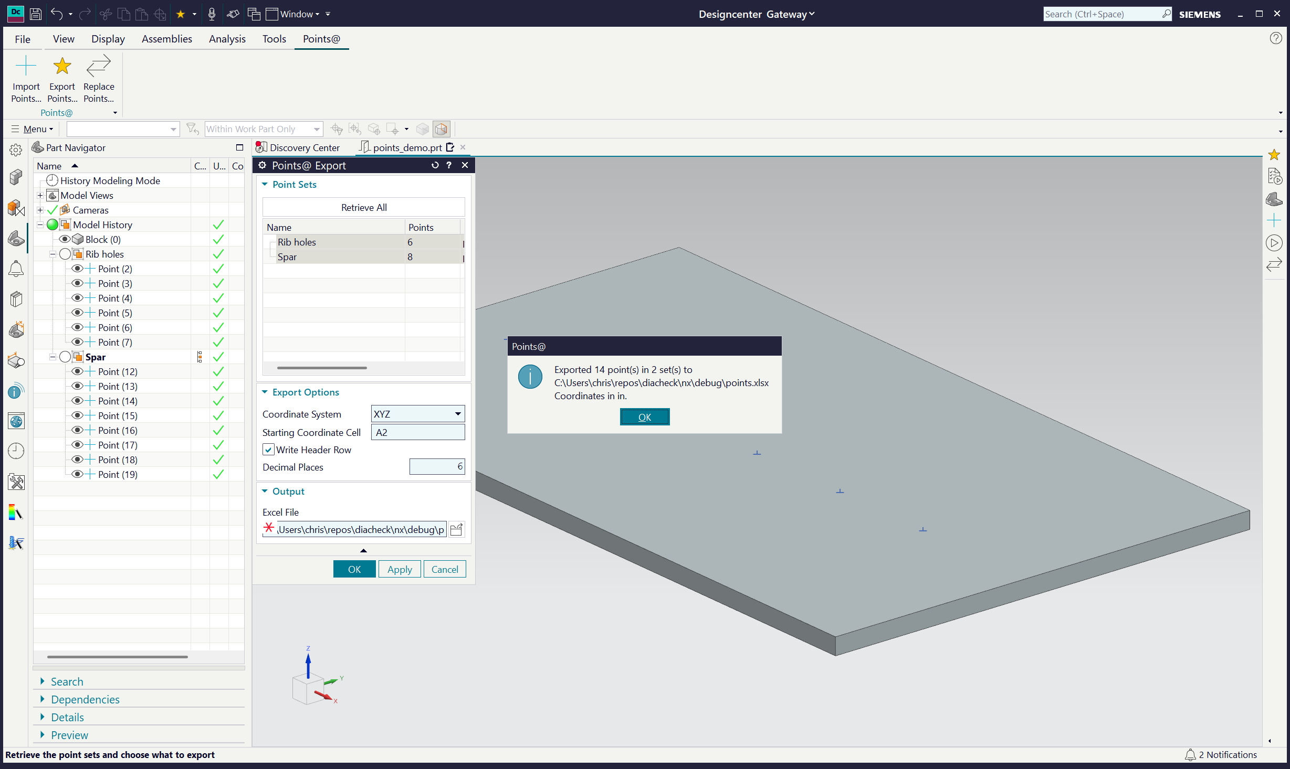Click Cancel in the Export dialog
This screenshot has width=1290, height=769.
point(445,569)
